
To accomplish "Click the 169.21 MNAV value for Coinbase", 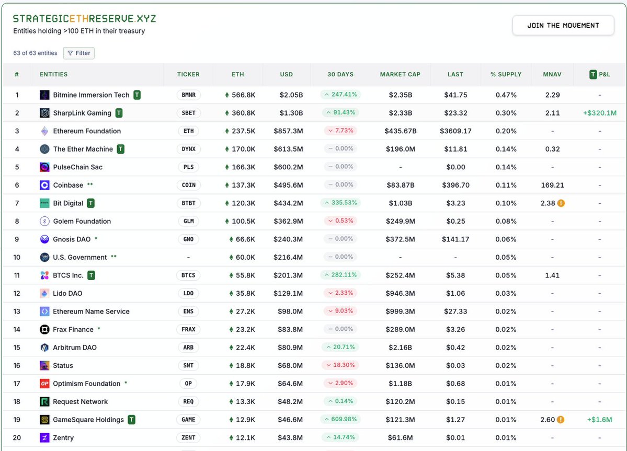I will (x=552, y=185).
